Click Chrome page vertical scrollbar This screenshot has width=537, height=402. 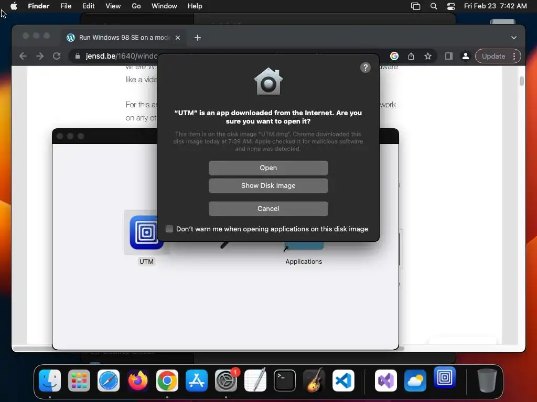click(x=522, y=81)
